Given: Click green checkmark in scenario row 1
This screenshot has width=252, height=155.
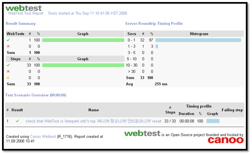Looking at the screenshot, I should click(x=17, y=121).
